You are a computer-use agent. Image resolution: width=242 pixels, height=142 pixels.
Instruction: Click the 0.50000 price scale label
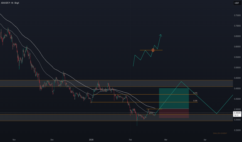pyautogui.click(x=236, y=68)
